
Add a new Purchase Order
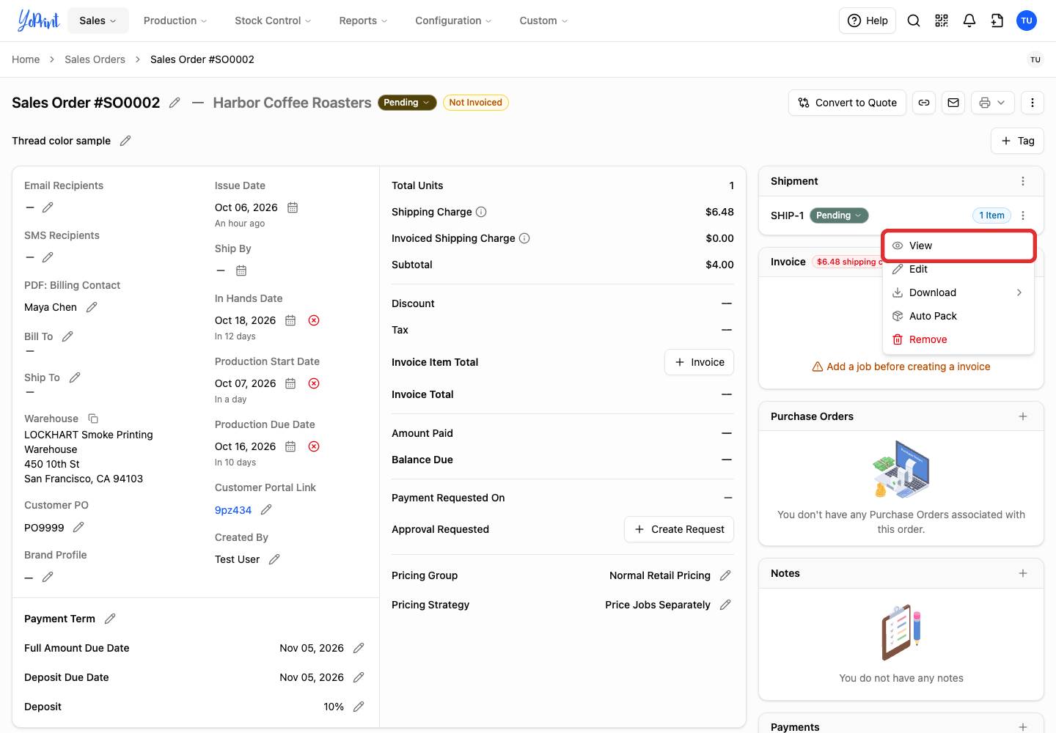click(x=1023, y=416)
